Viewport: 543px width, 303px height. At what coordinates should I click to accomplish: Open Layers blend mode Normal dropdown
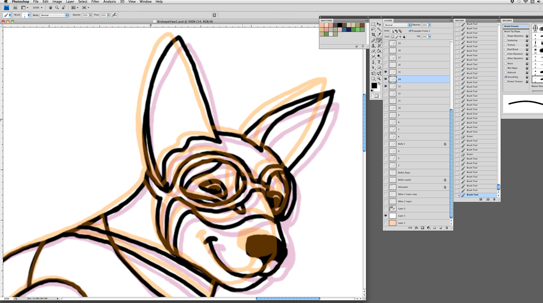click(x=397, y=25)
